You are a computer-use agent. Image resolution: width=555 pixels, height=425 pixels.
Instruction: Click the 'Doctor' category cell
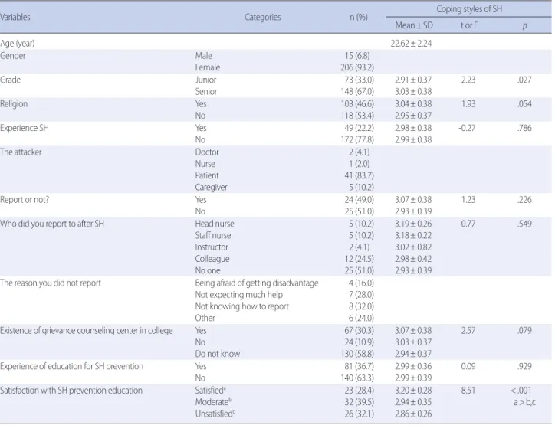207,152
